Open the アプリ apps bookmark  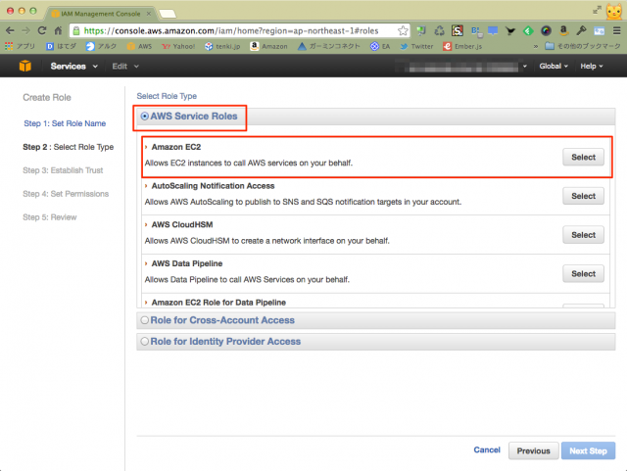20,46
